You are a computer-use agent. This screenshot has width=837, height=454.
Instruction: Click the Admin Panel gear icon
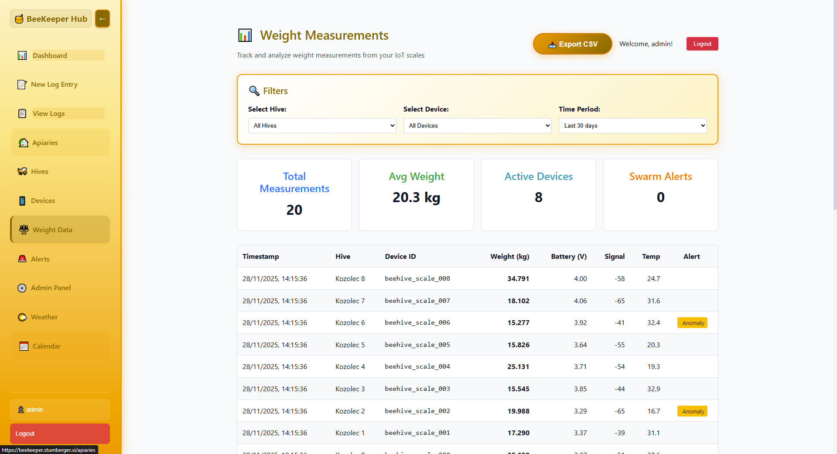click(x=22, y=288)
